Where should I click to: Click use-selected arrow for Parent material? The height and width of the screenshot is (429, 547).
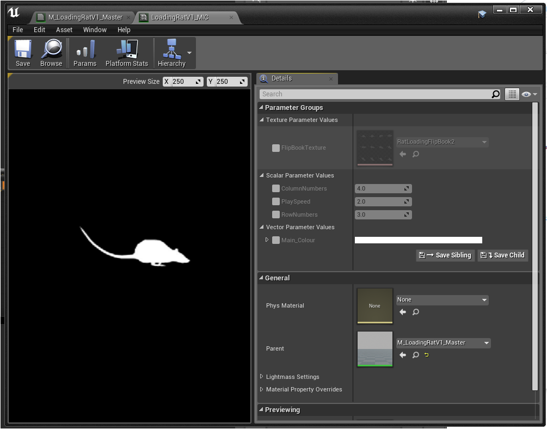tap(403, 355)
